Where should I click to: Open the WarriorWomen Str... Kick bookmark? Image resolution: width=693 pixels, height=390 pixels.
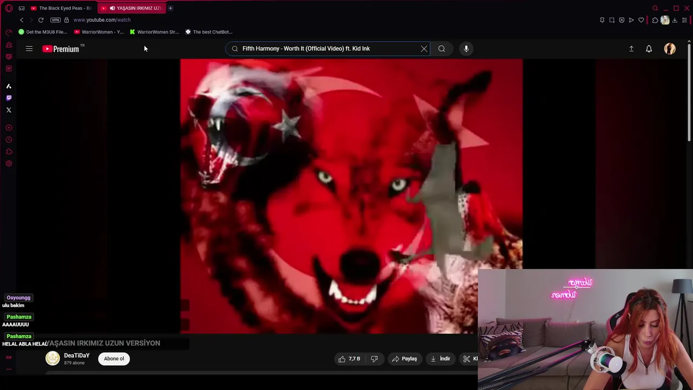coord(154,32)
